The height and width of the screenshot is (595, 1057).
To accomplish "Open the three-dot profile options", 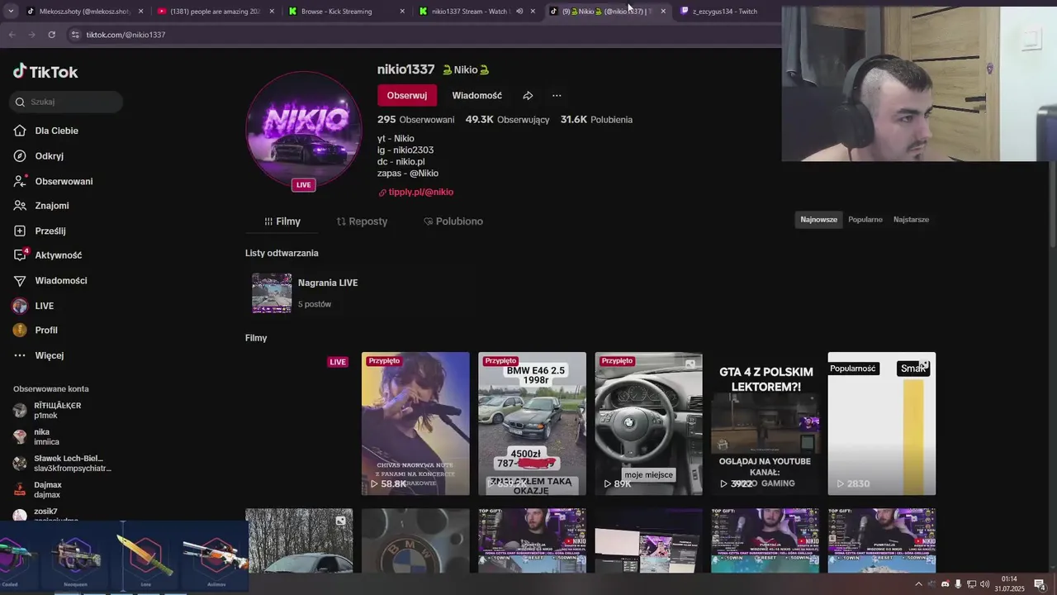I will 557,95.
